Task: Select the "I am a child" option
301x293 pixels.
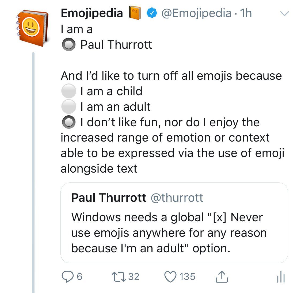Action: click(x=68, y=91)
